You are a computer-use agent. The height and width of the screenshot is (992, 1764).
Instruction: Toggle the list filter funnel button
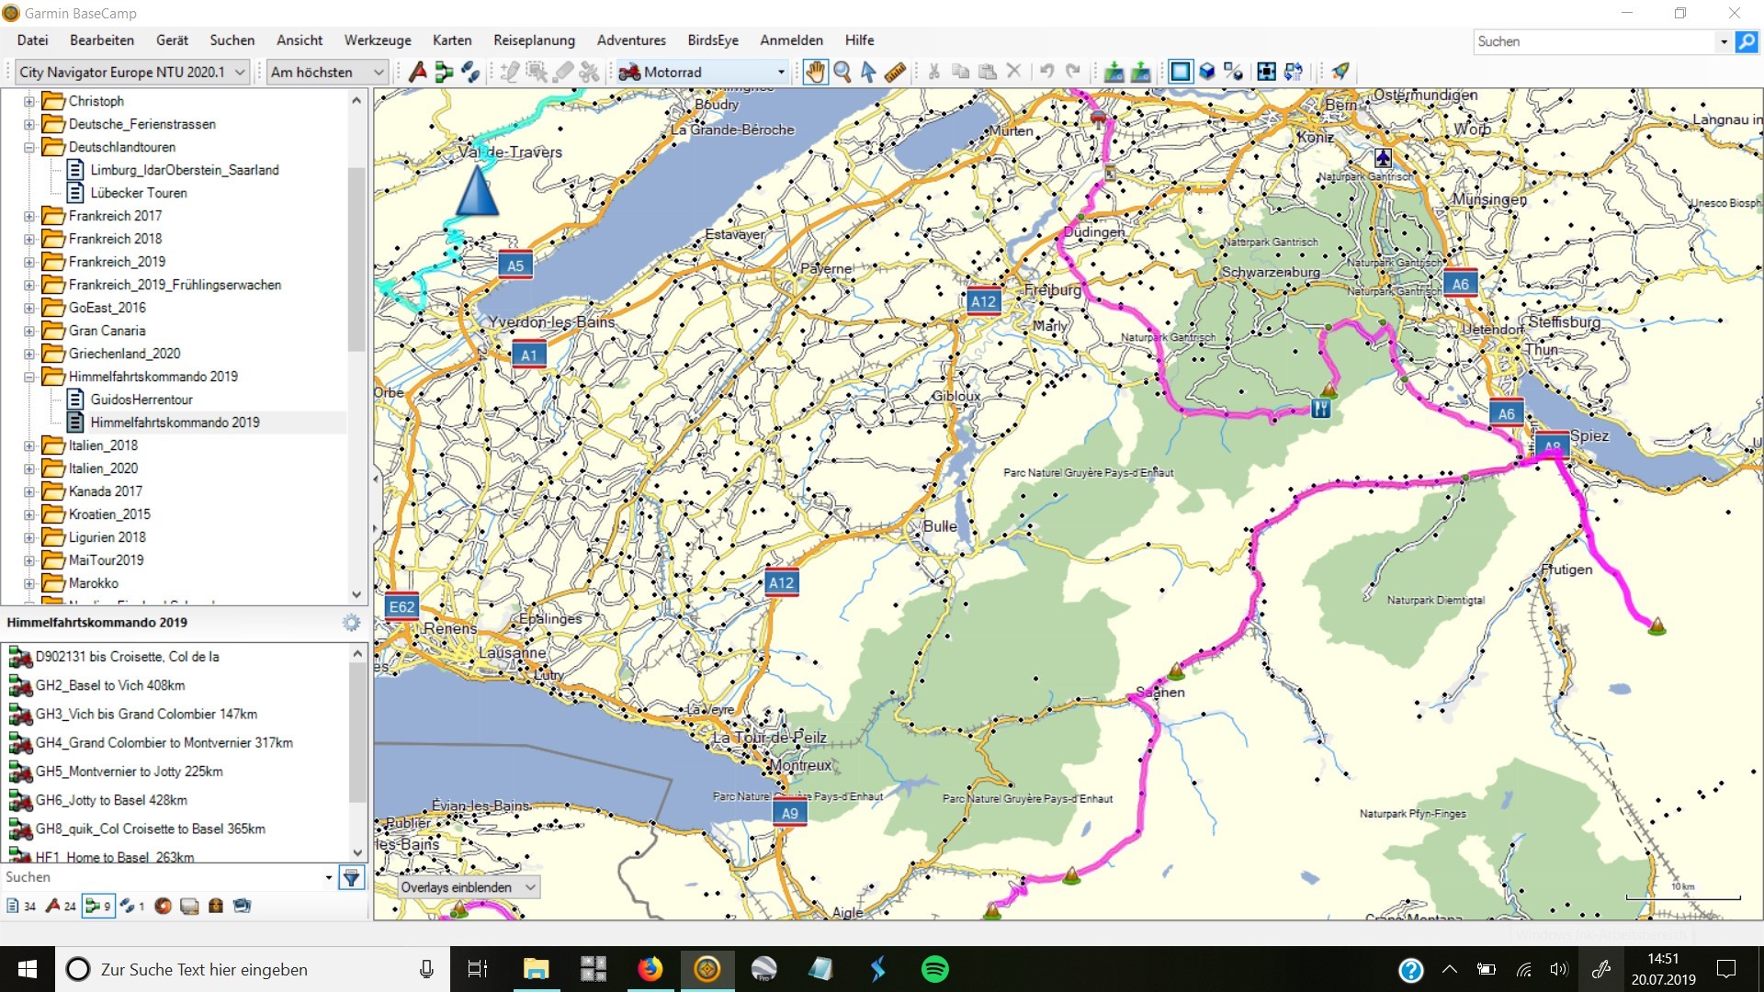pos(351,878)
